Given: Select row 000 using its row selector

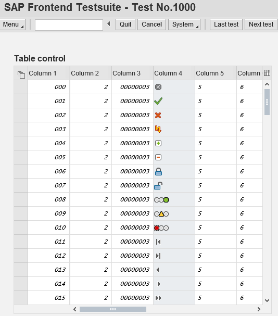Looking at the screenshot, I should pyautogui.click(x=21, y=87).
